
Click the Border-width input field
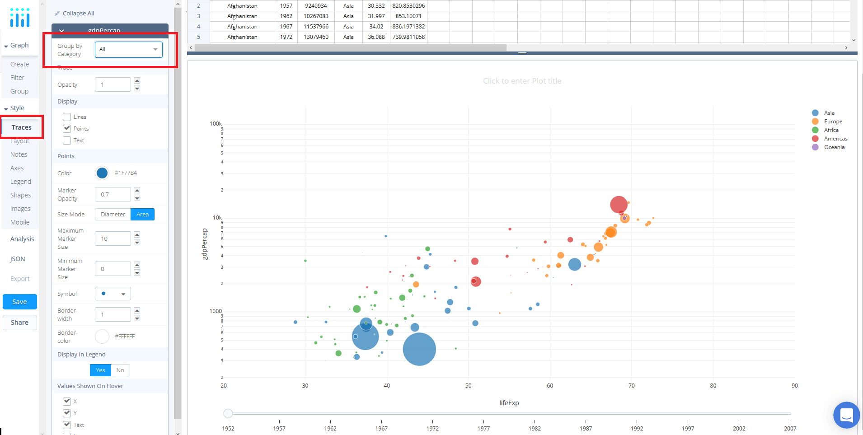pyautogui.click(x=113, y=314)
